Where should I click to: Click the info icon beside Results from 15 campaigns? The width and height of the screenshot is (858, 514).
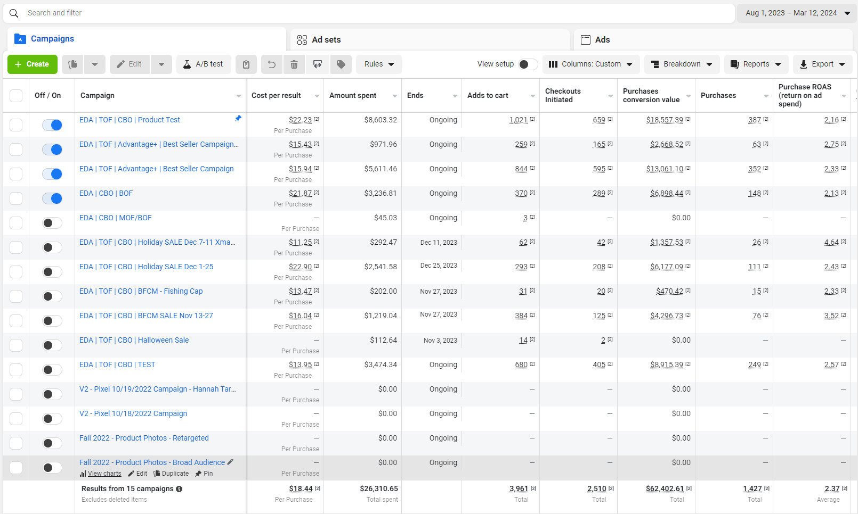coord(179,489)
